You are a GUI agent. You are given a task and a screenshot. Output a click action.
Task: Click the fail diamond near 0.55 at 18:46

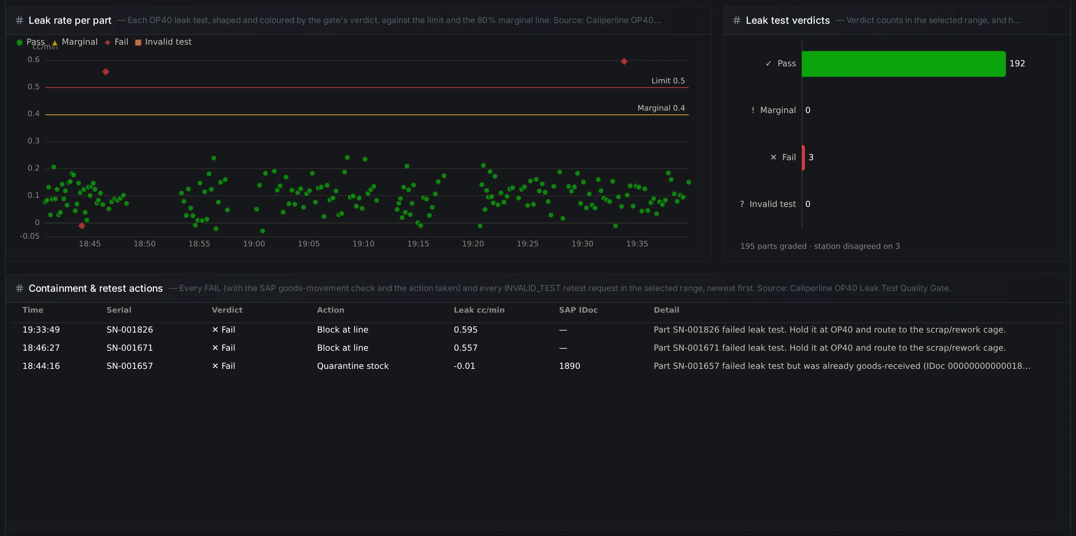click(x=106, y=72)
